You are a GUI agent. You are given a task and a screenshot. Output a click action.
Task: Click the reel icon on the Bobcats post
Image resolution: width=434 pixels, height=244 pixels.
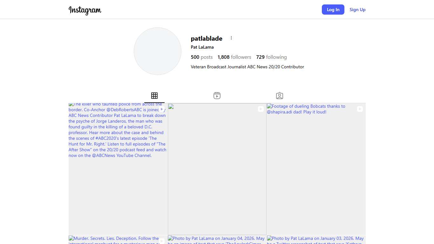pos(360,109)
